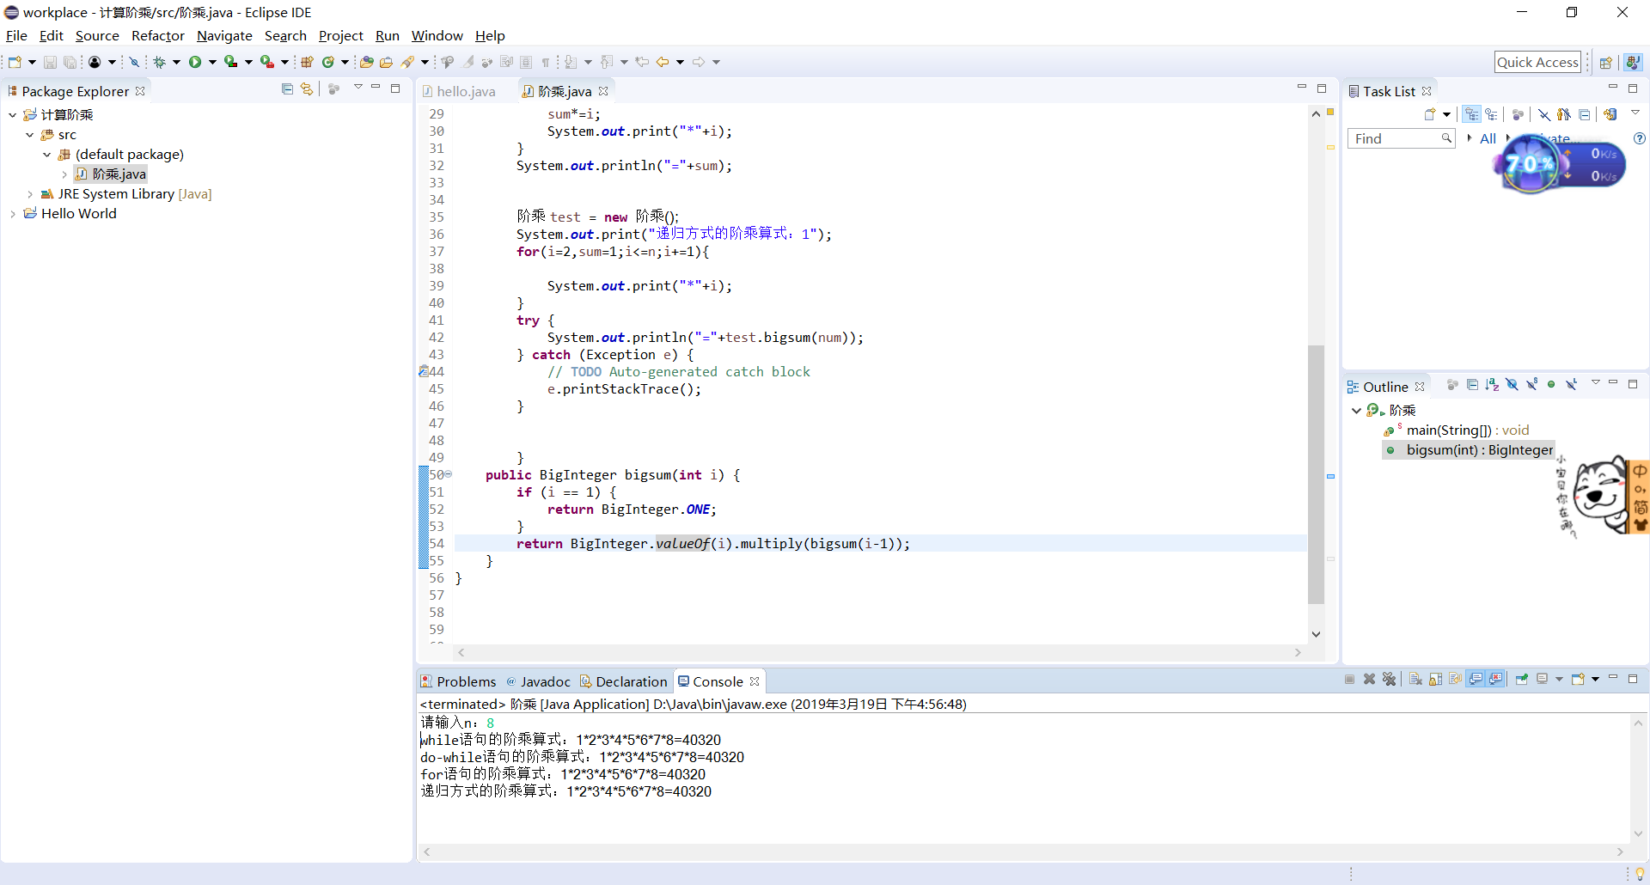Click Remove All Terminated Launches in Console
1650x885 pixels.
coord(1389,680)
